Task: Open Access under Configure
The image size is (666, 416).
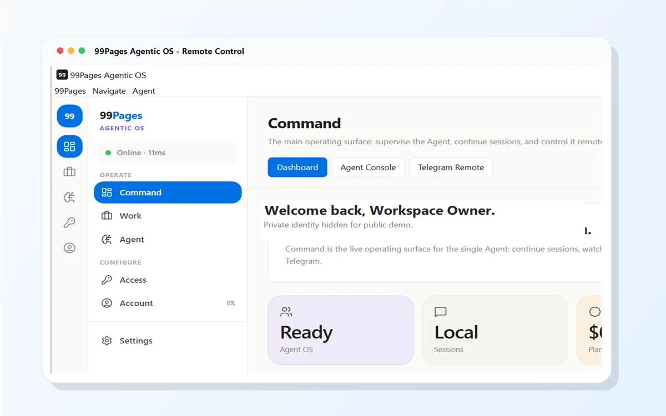Action: point(168,280)
